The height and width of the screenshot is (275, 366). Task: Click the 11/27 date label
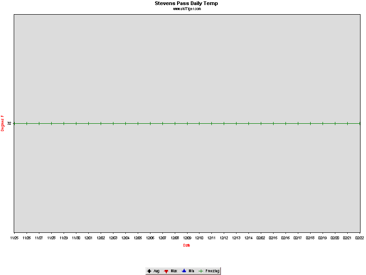point(39,238)
